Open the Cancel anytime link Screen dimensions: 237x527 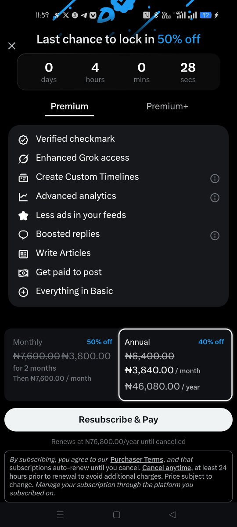tap(167, 468)
